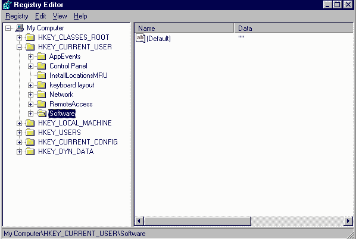
Task: Expand the Software subkey
Action: (30, 114)
